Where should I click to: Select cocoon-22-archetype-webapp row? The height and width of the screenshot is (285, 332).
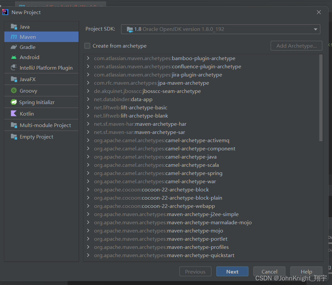click(x=201, y=206)
